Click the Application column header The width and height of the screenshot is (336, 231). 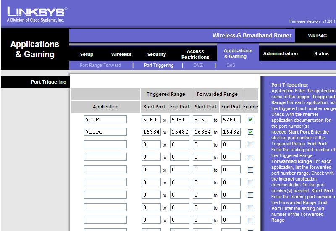[105, 107]
